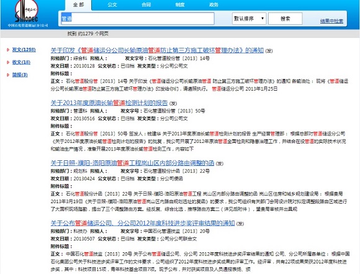Click the date 20130128
The height and width of the screenshot is (274, 360).
click(84, 66)
